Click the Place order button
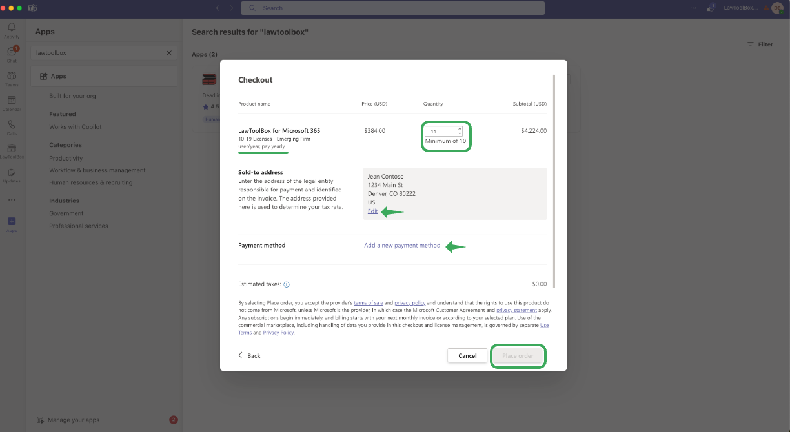The height and width of the screenshot is (432, 790). tap(518, 355)
